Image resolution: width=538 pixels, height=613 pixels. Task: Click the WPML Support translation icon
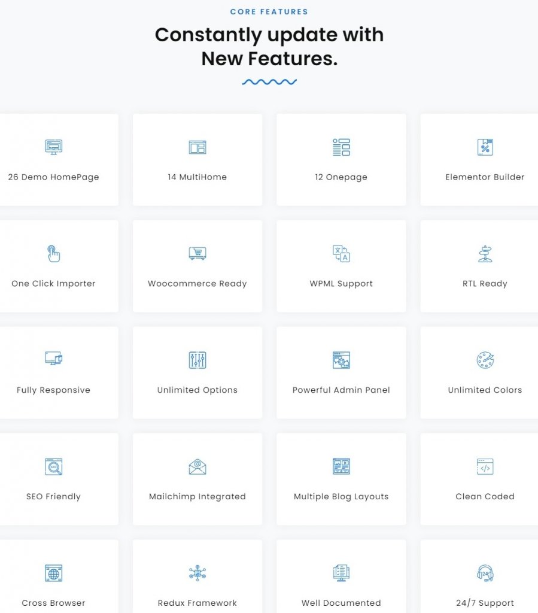coord(341,253)
